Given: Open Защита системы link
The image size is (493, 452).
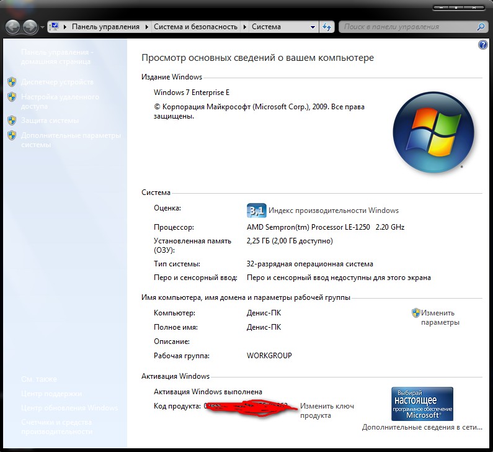Looking at the screenshot, I should (50, 120).
